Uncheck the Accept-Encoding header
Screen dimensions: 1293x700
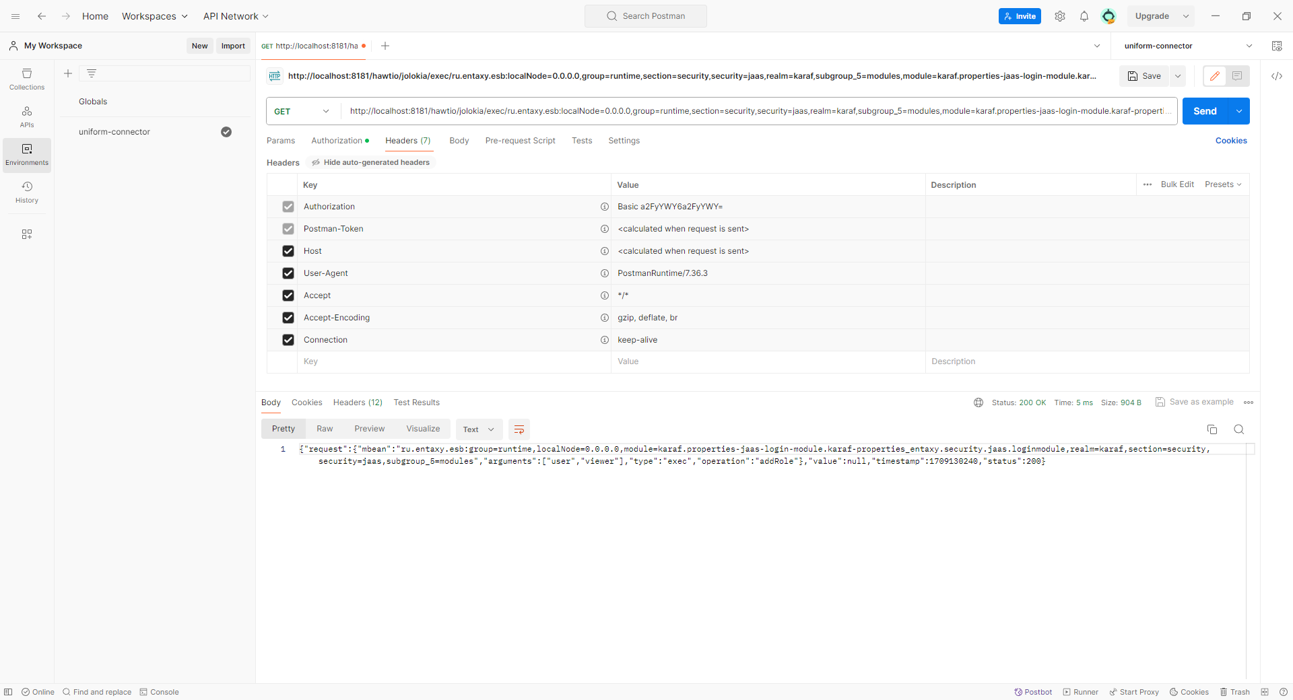tap(288, 318)
